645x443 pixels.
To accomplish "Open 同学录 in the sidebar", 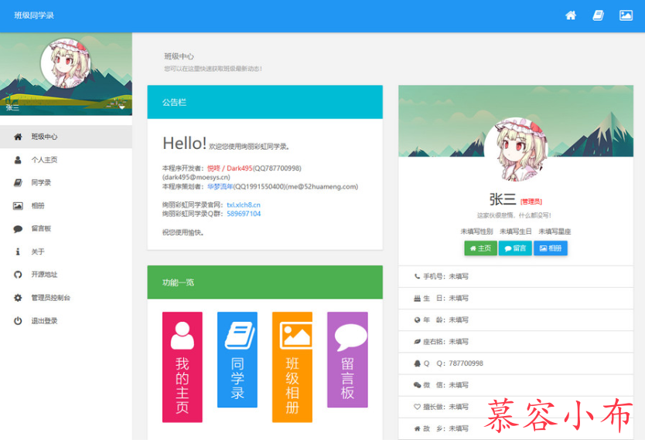I will coord(66,183).
